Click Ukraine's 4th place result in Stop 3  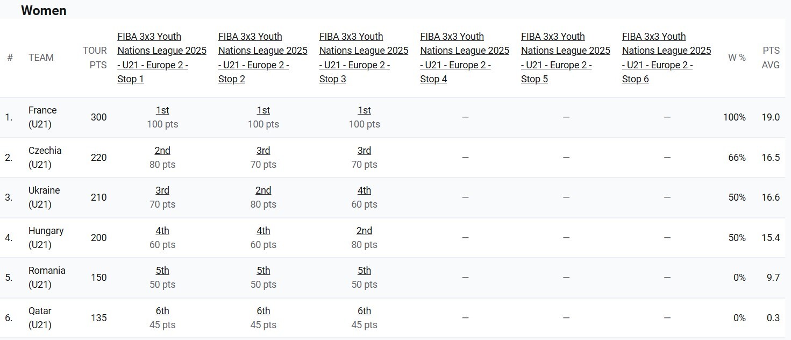pos(364,190)
